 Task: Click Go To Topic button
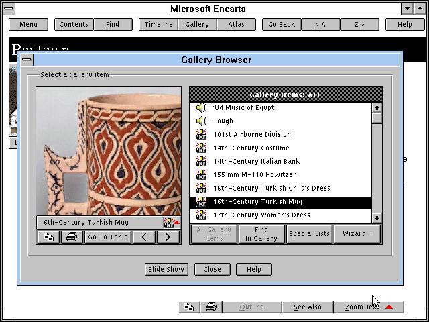coord(108,237)
